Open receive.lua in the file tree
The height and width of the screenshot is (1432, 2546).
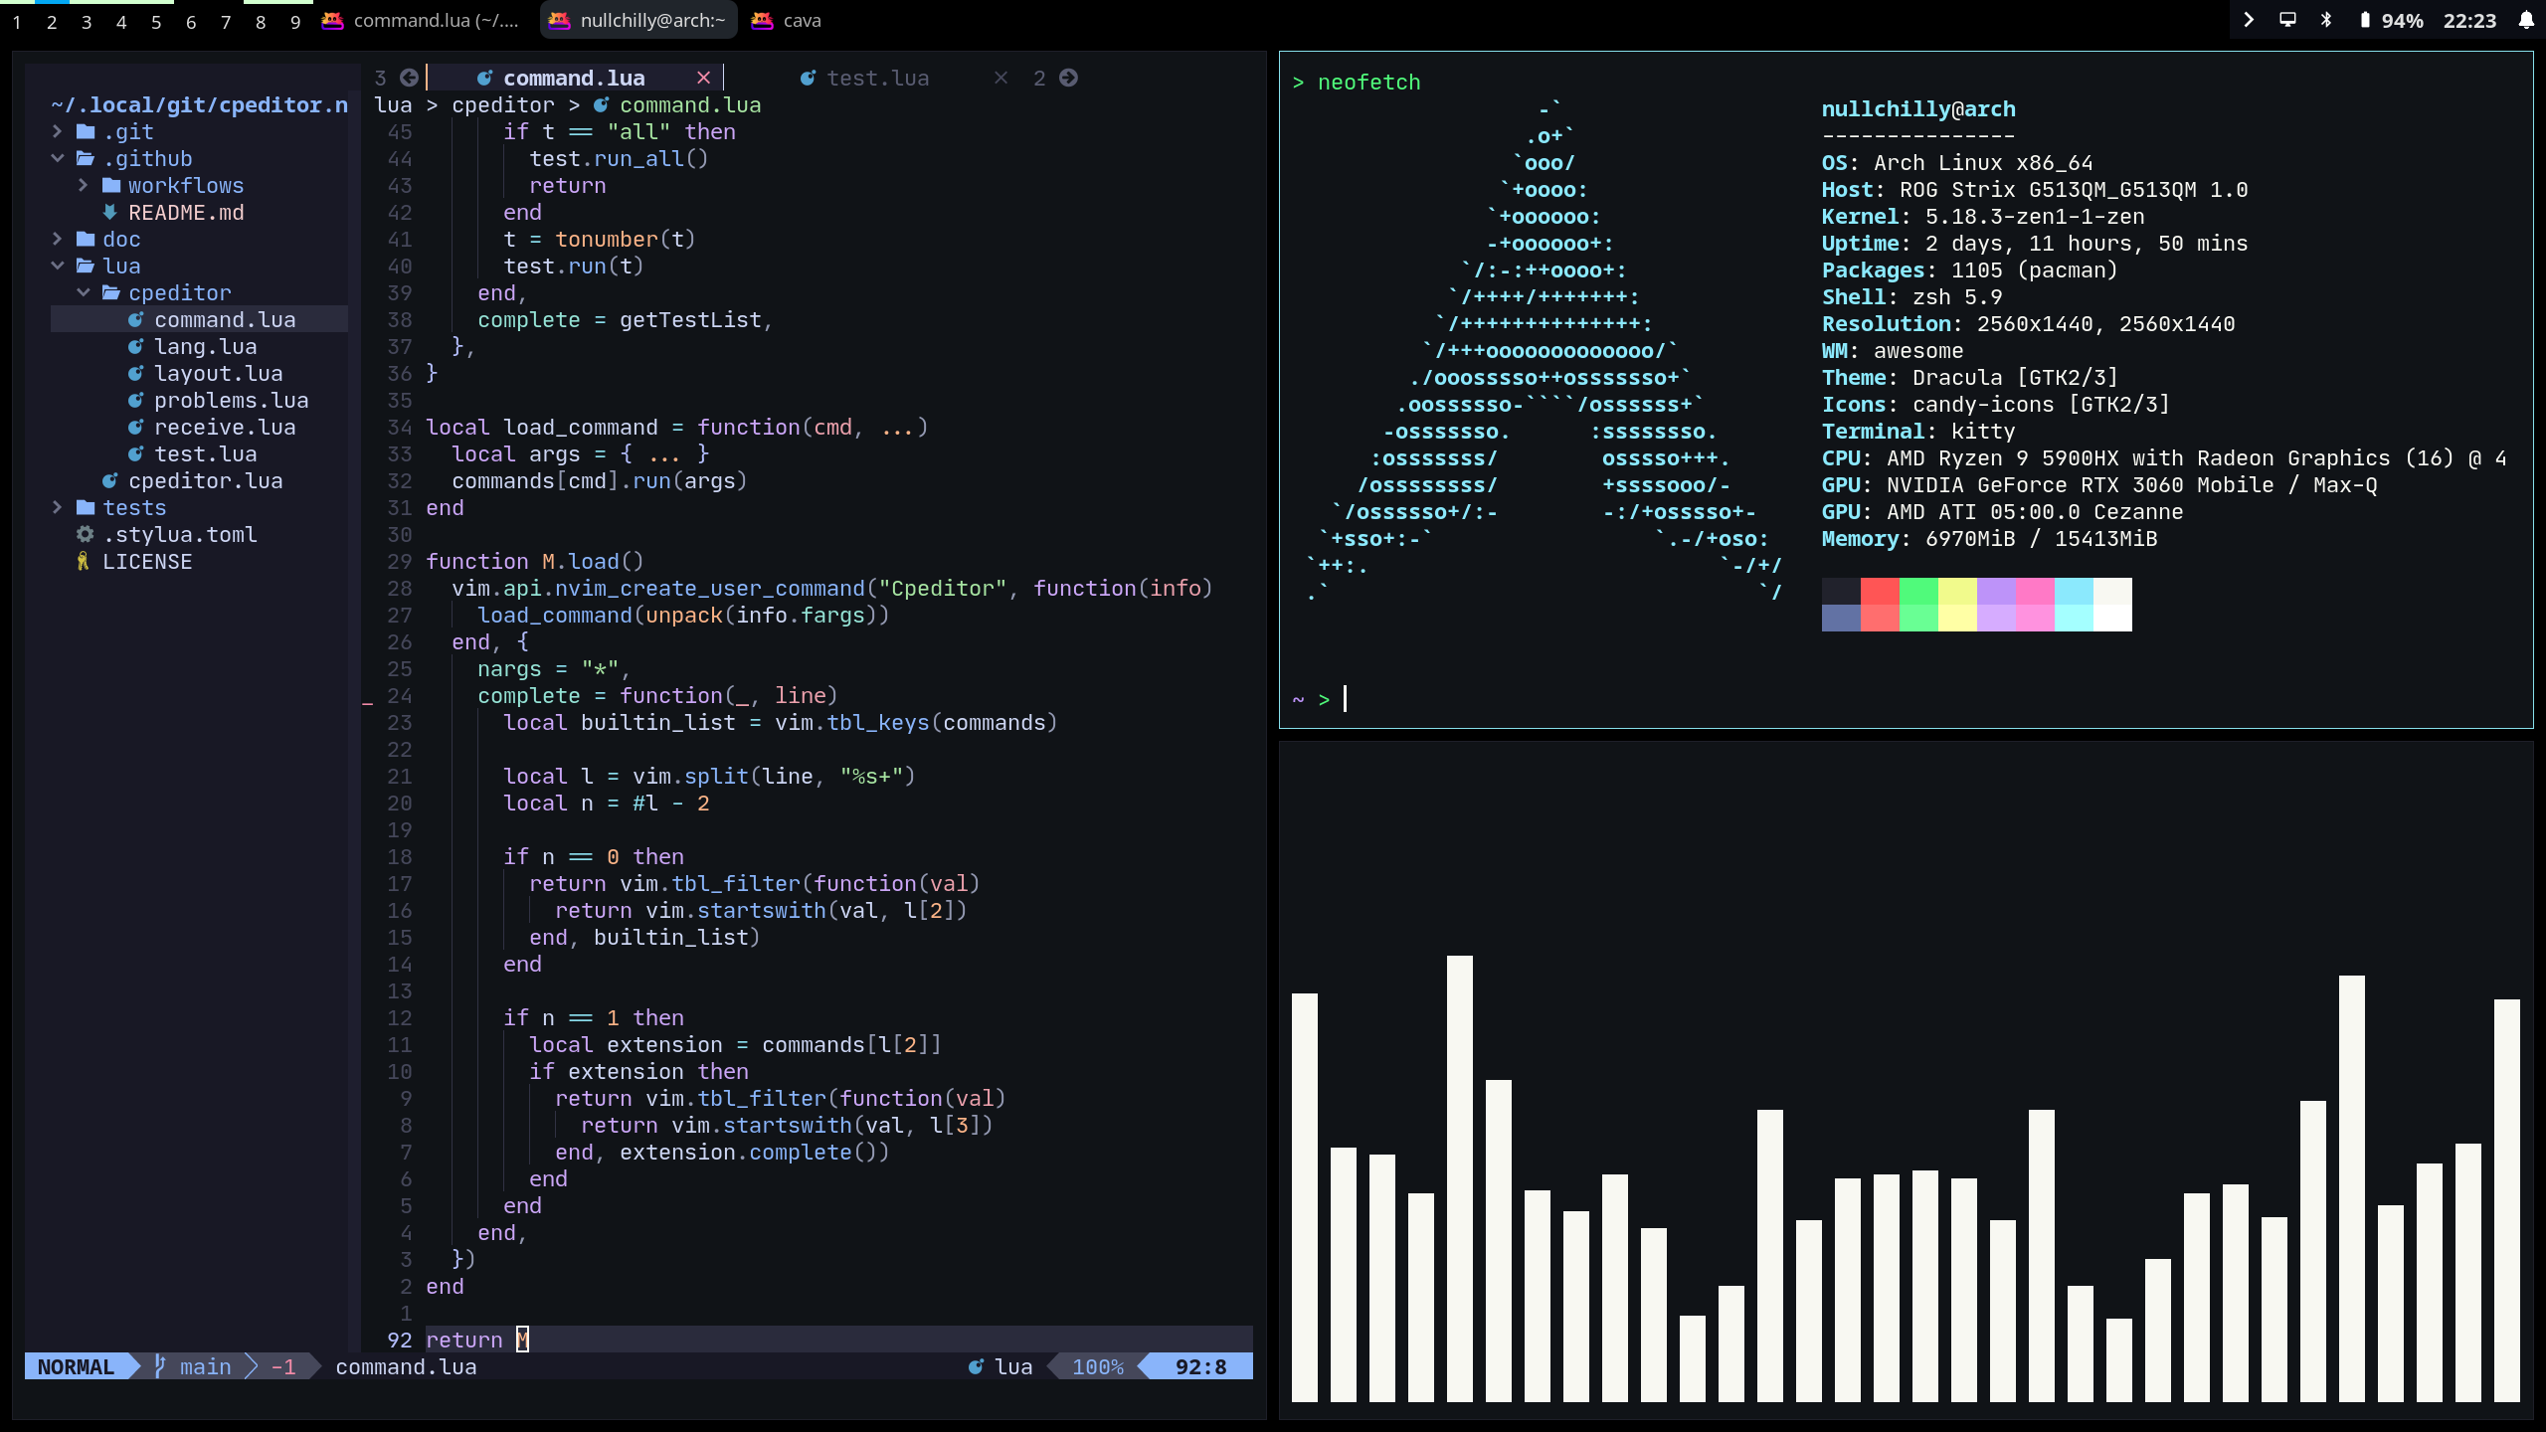point(225,427)
